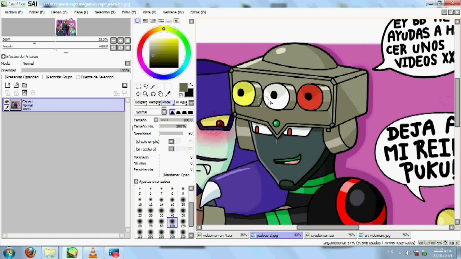Select the Bolígrafo brush tool
The image size is (461, 259).
(x=141, y=103)
